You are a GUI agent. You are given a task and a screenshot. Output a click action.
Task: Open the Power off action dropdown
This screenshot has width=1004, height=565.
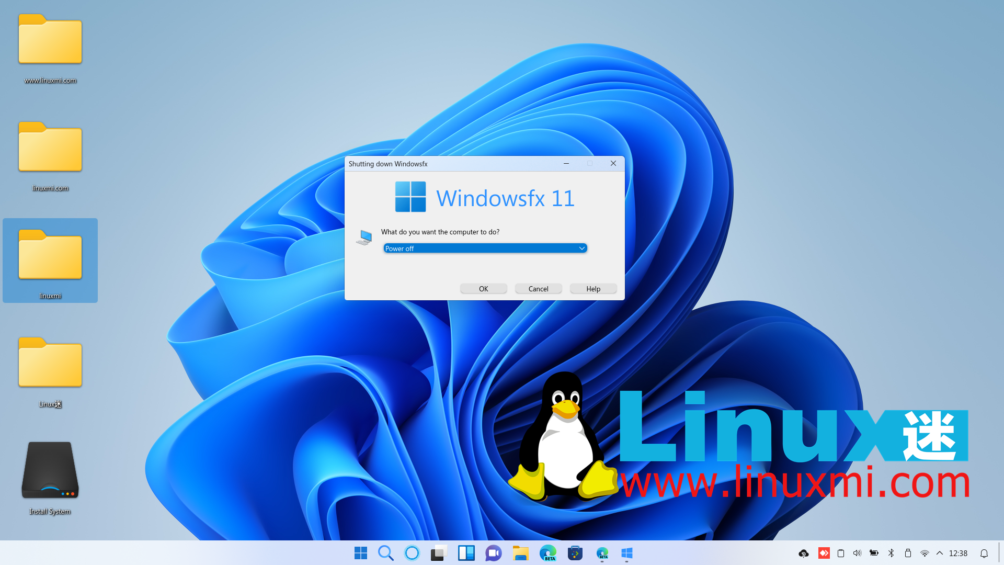[485, 248]
